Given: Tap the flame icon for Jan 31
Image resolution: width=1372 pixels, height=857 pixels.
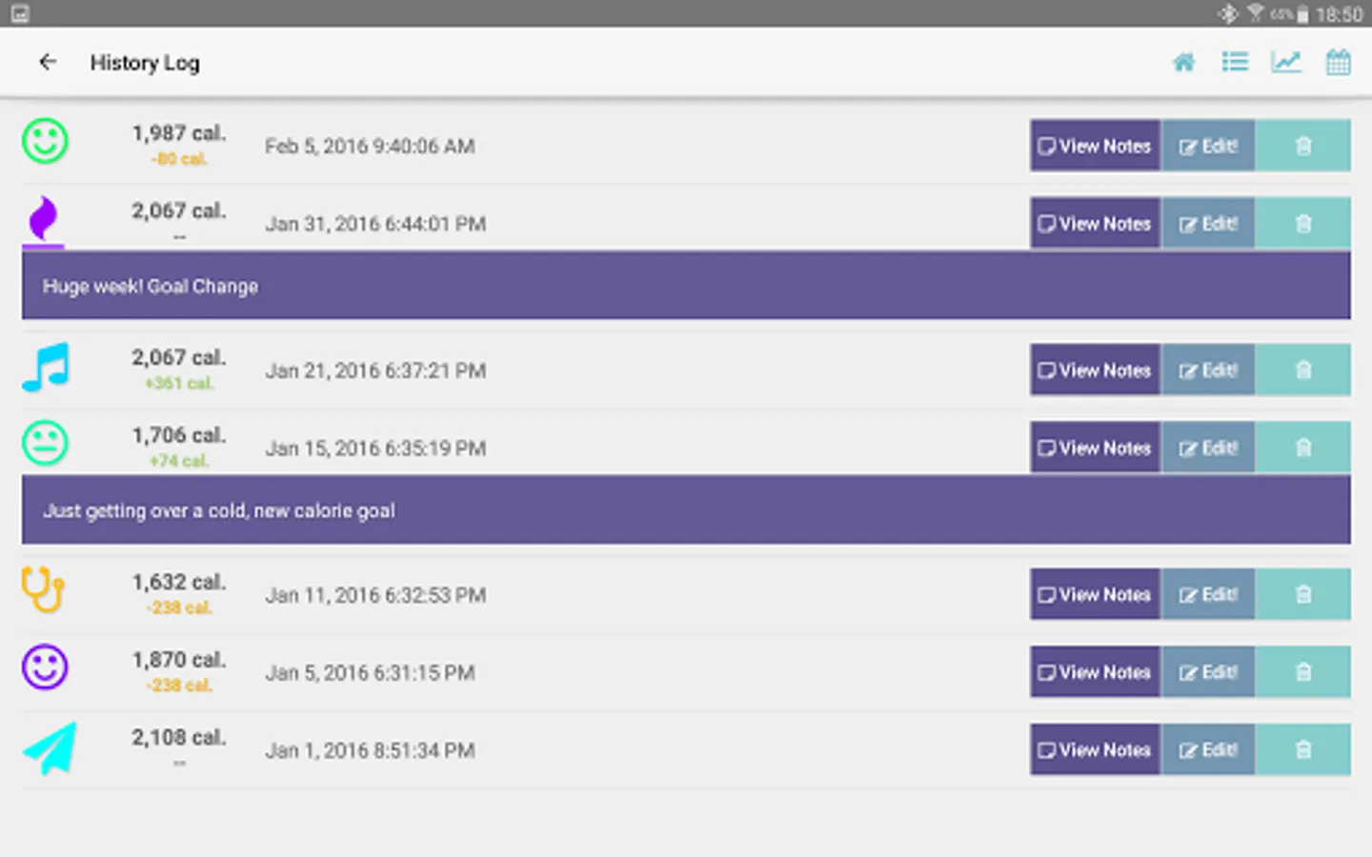Looking at the screenshot, I should (x=43, y=219).
